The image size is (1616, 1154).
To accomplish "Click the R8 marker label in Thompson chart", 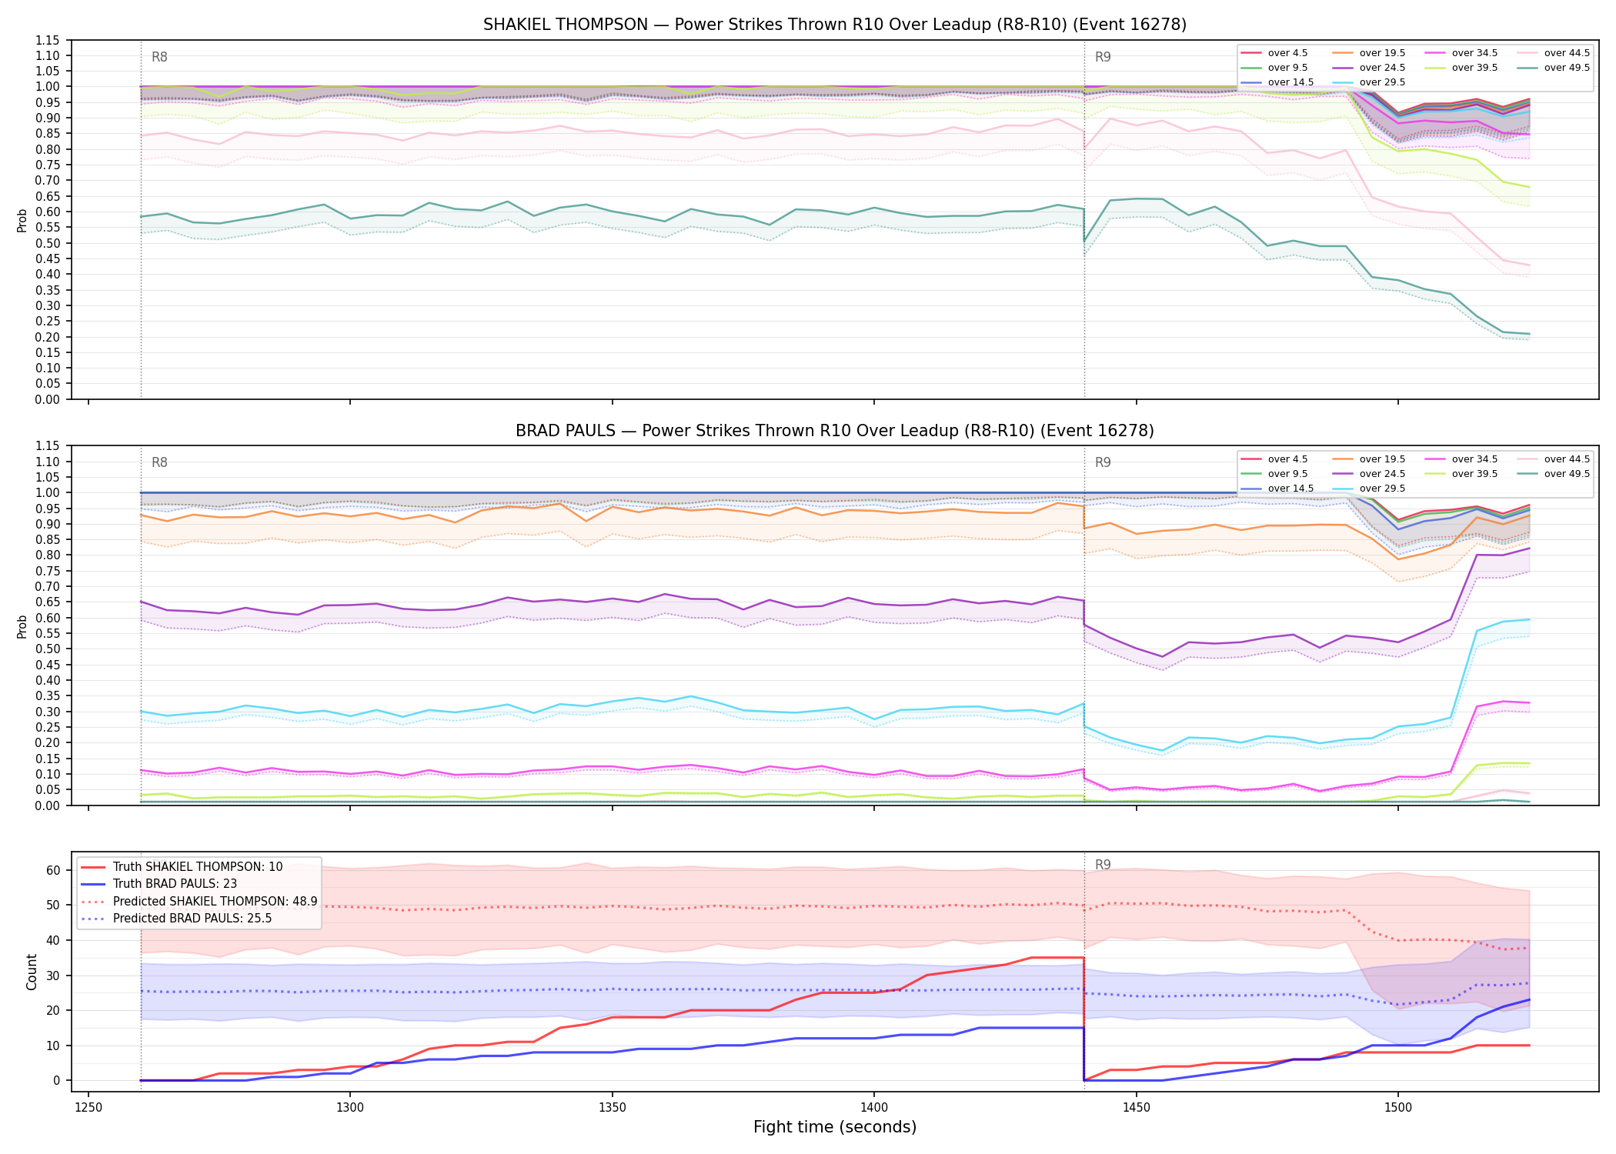I will tap(159, 57).
